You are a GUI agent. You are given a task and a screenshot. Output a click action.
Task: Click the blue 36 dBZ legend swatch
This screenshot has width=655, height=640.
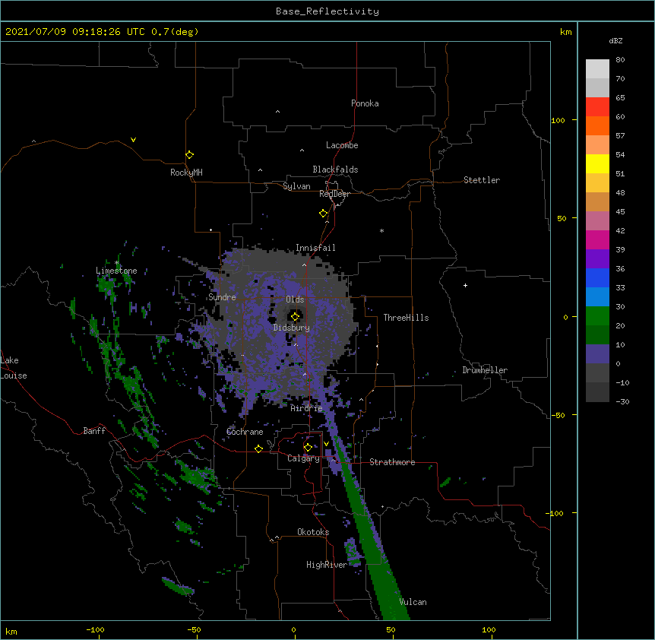(597, 277)
